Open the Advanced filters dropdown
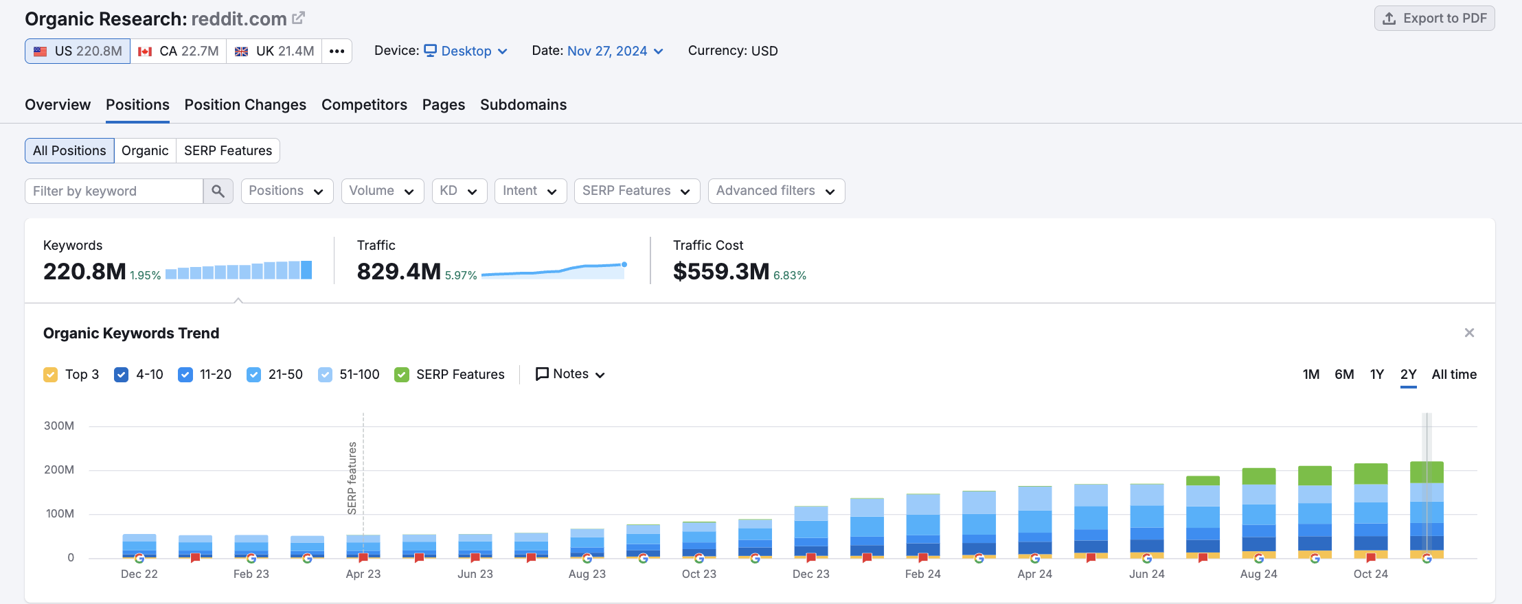 pos(776,191)
